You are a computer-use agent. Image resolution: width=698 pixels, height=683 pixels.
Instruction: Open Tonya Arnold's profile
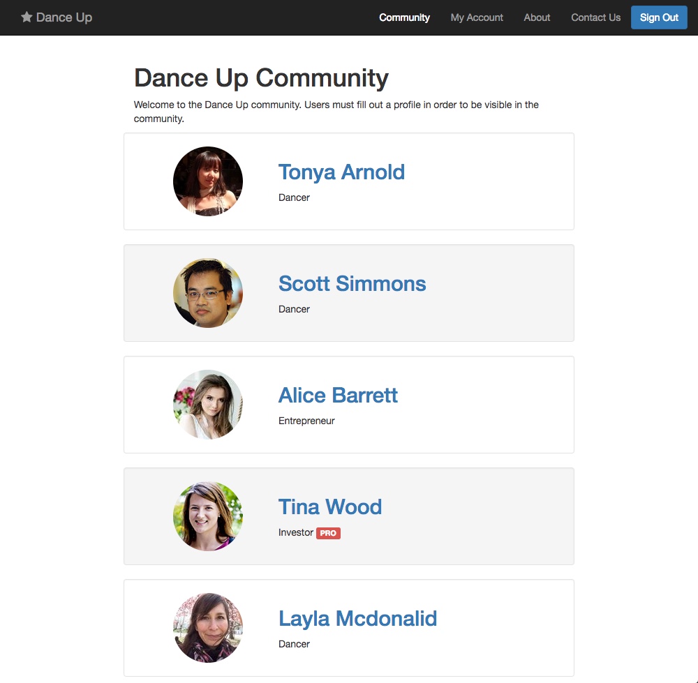point(341,172)
